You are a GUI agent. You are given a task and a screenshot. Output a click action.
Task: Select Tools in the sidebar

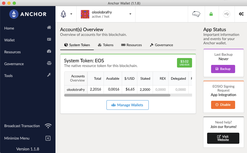point(8,76)
